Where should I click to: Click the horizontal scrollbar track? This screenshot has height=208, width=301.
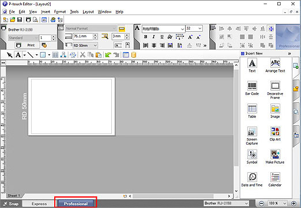179,196
